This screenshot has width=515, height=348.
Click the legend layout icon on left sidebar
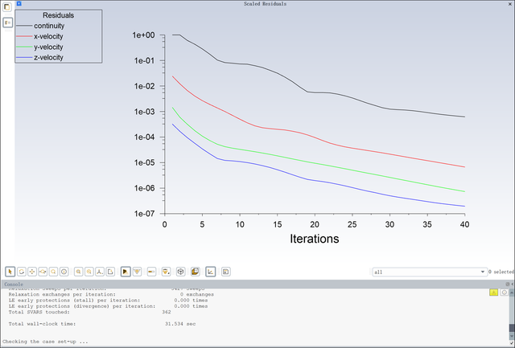(7, 23)
